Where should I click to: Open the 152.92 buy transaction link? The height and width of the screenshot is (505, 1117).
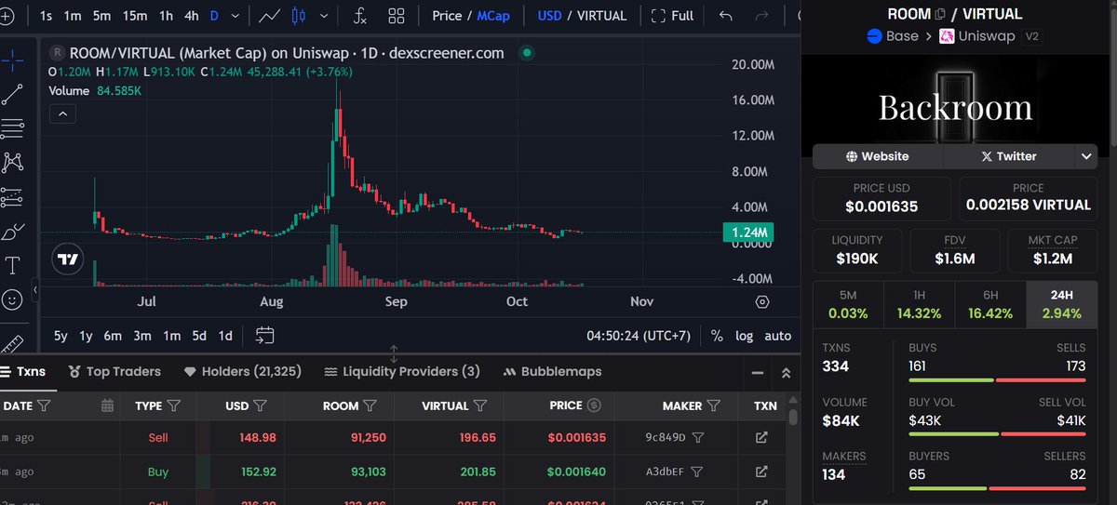(761, 472)
